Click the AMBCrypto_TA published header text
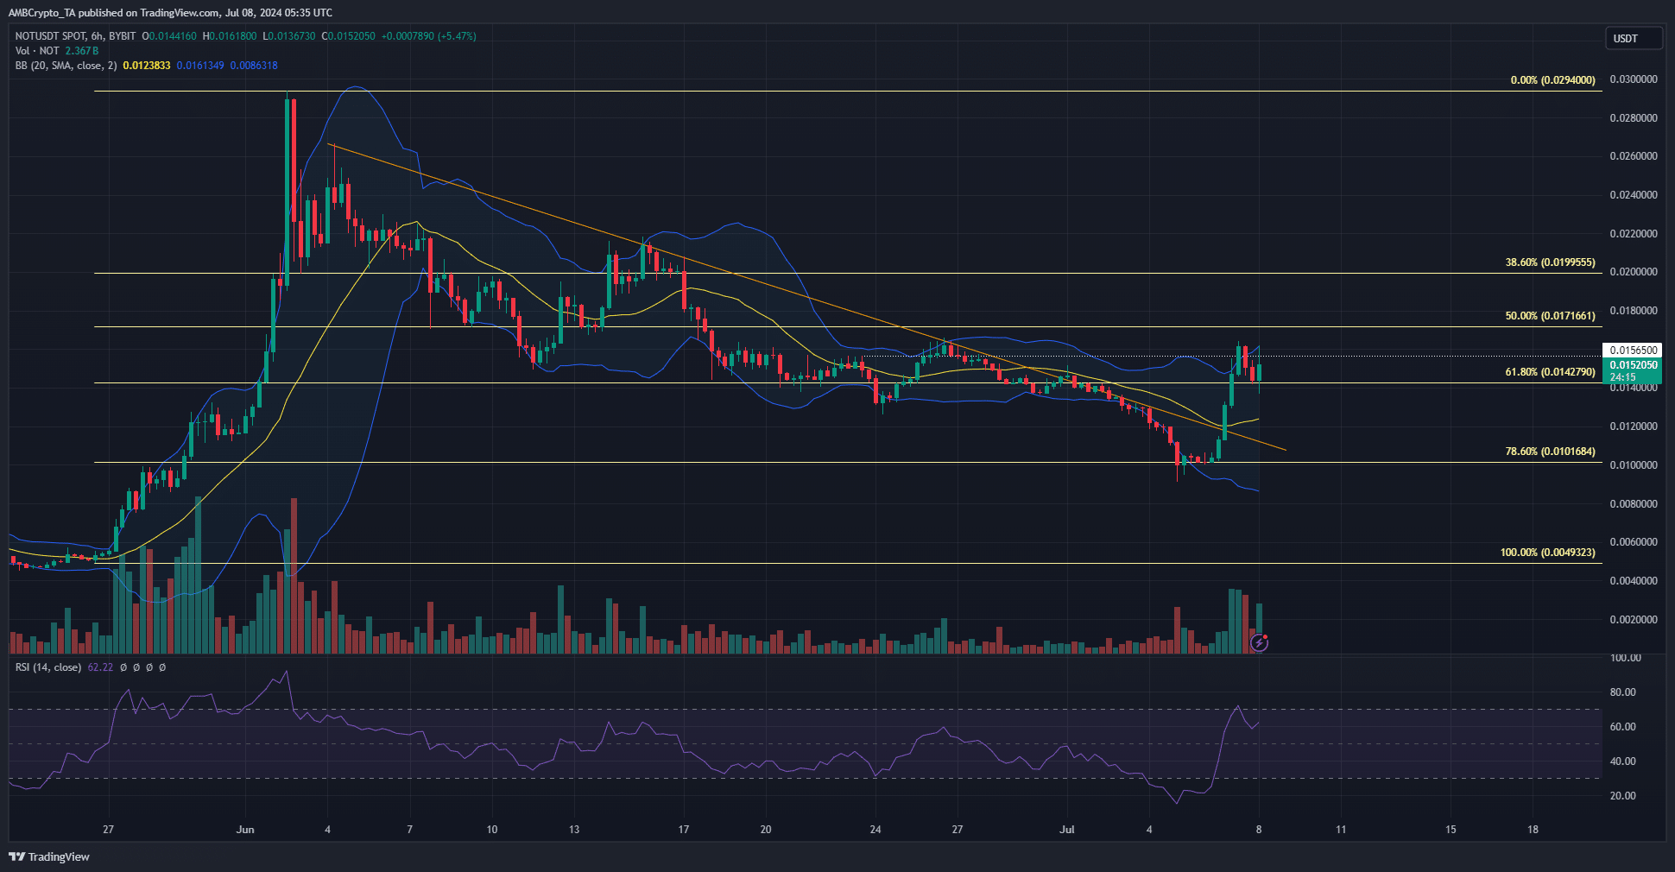Viewport: 1675px width, 872px height. [170, 13]
